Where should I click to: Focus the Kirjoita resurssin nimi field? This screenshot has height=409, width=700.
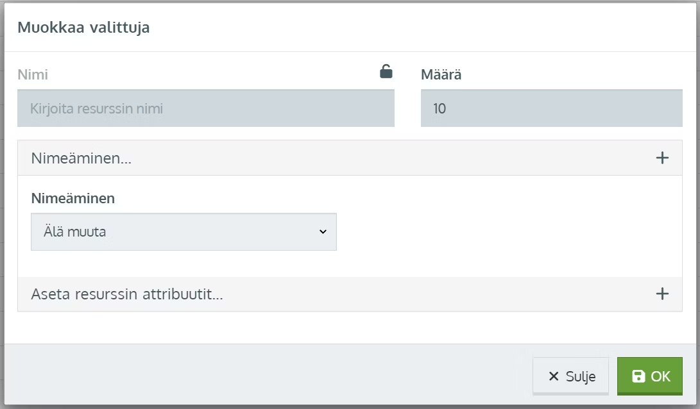pyautogui.click(x=206, y=108)
